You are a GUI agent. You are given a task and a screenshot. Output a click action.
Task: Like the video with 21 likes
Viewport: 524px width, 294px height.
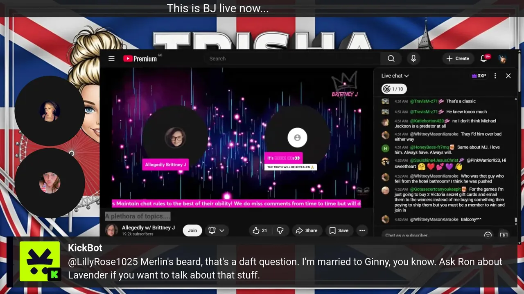(260, 230)
